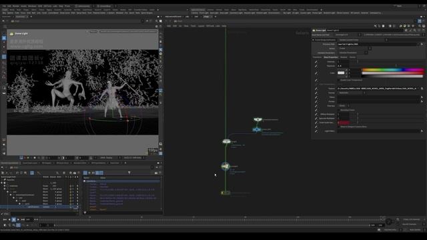Click the Spot Light shelf tool
This screenshot has width=427, height=240.
[214, 13]
